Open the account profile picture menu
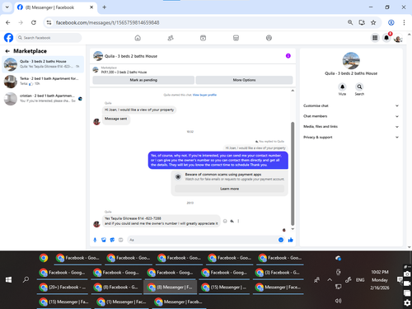The height and width of the screenshot is (309, 412). tap(398, 38)
